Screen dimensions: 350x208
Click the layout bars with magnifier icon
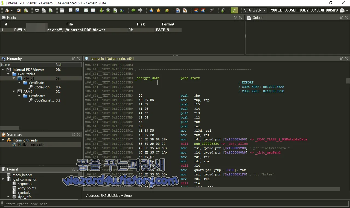click(203, 10)
